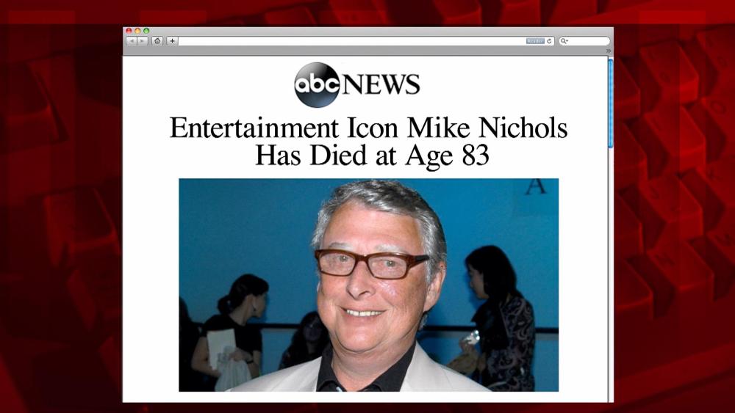Minimize the window with yellow button
Viewport: 735px width, 413px height.
coord(137,31)
